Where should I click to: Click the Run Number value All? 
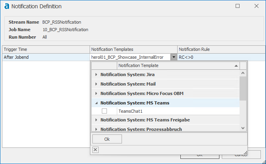pyautogui.click(x=45, y=37)
